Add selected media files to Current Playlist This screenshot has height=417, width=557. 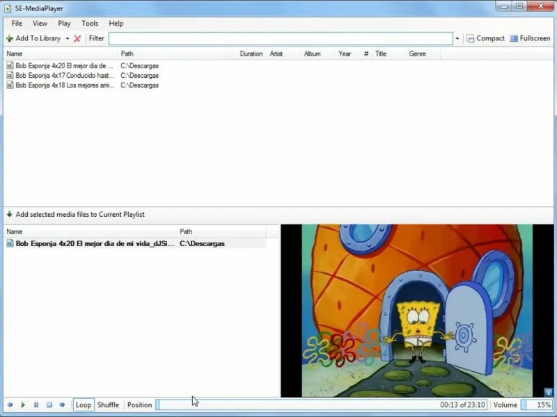(75, 214)
